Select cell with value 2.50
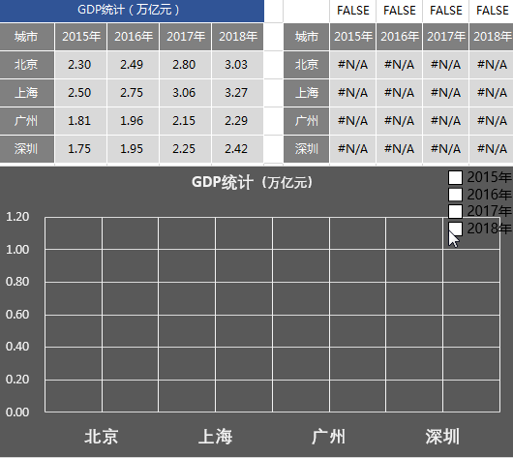Screen dimensions: 513x458 [80, 93]
